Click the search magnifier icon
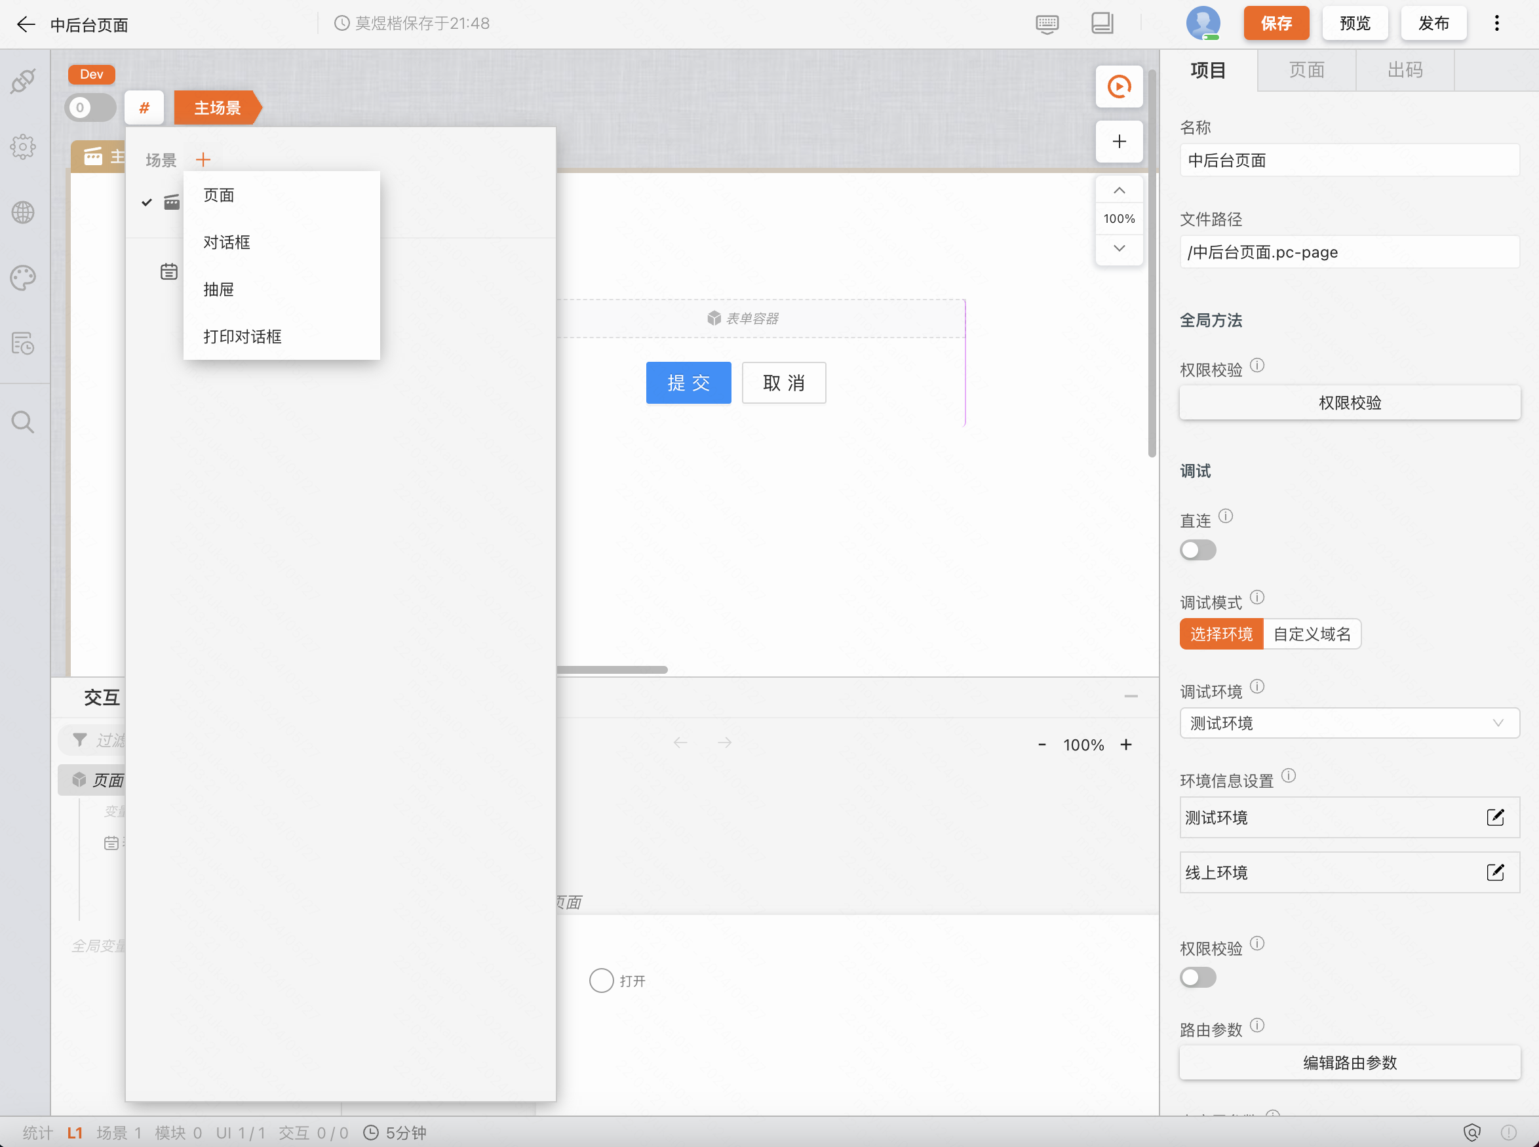 click(x=23, y=421)
